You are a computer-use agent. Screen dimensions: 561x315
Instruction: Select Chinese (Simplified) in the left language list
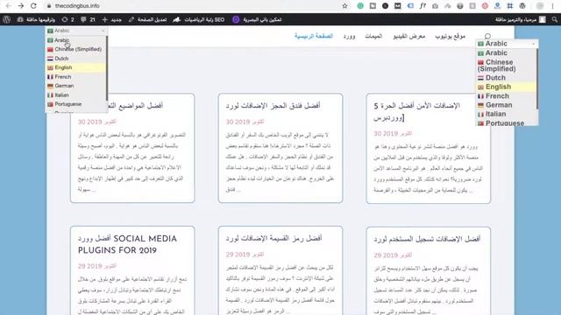click(76, 49)
